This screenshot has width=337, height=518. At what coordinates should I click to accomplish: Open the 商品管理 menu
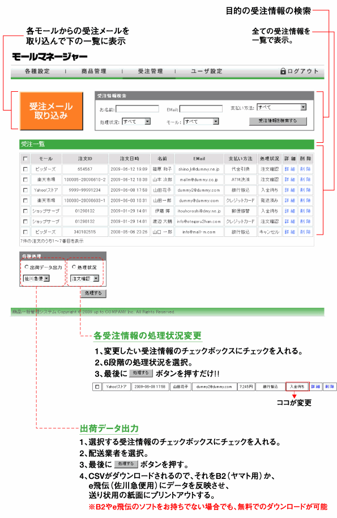(94, 71)
